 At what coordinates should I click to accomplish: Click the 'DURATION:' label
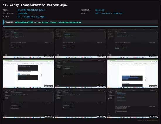coord(85,10)
